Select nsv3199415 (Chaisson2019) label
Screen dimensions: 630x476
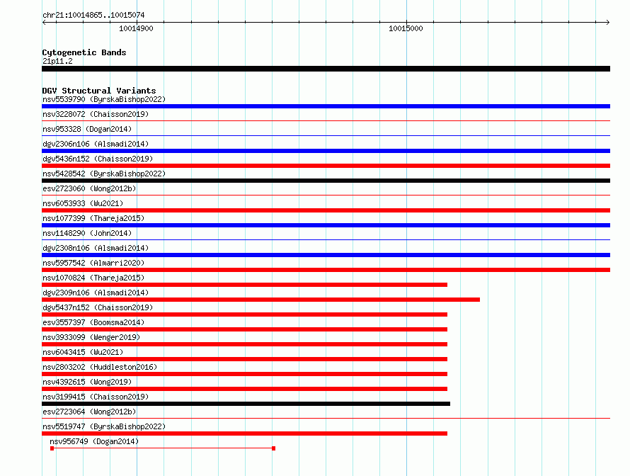(96, 397)
